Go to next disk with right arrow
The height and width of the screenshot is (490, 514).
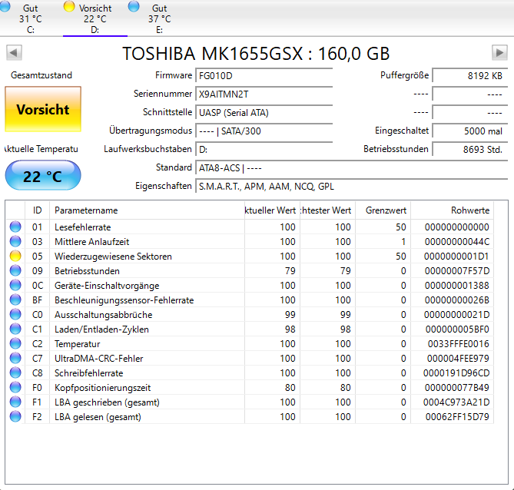pyautogui.click(x=499, y=53)
